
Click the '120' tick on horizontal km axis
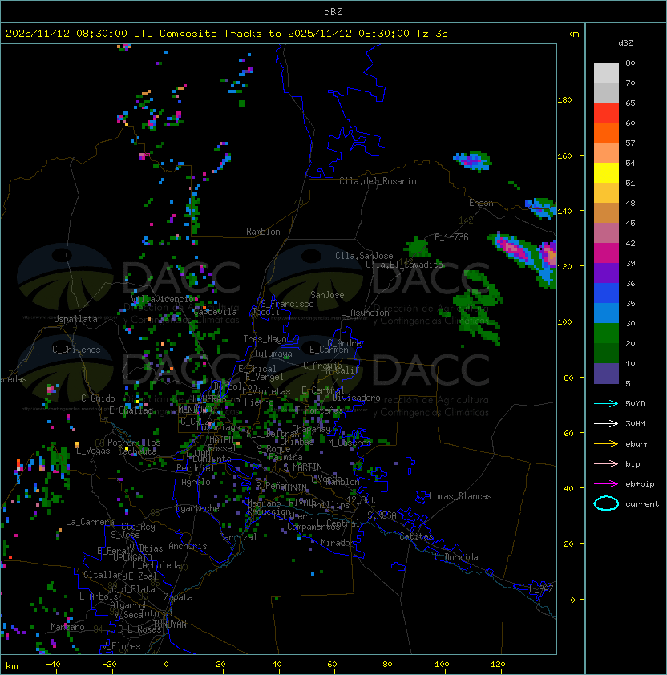[498, 665]
